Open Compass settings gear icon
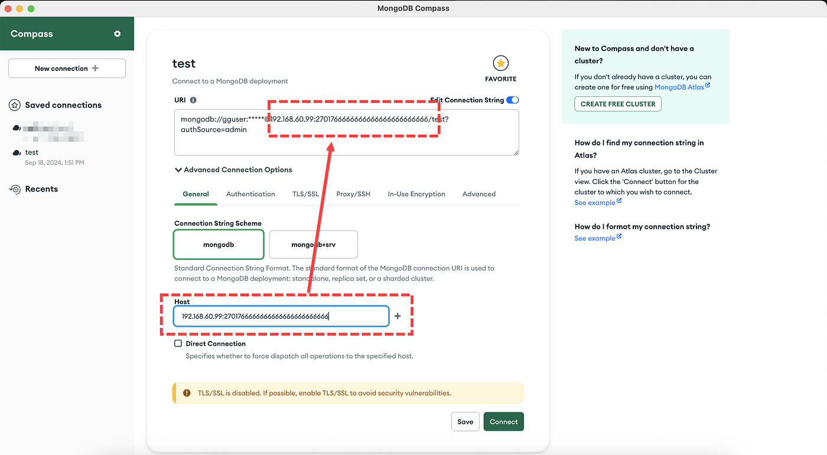 point(117,34)
